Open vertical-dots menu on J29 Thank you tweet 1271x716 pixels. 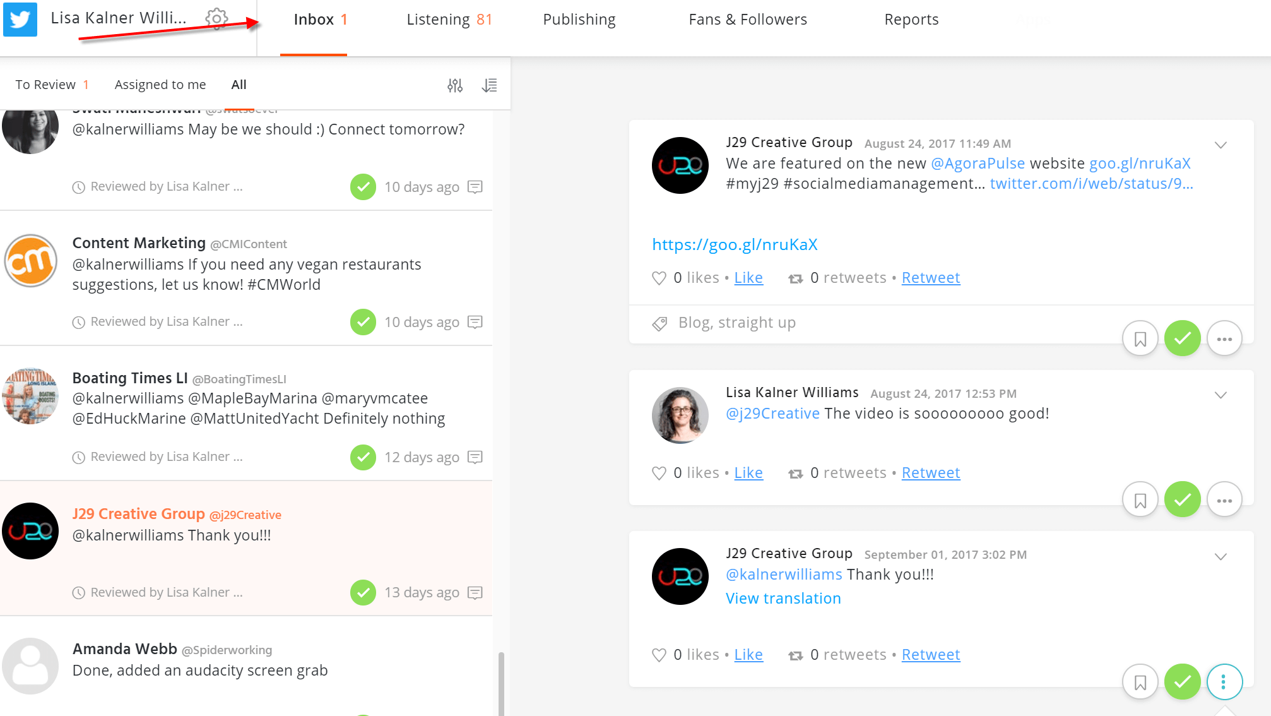point(1225,682)
